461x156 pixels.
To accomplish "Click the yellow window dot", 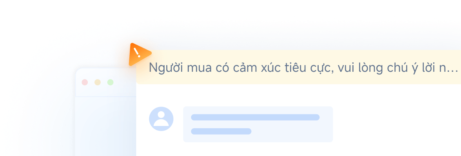I will [x=98, y=82].
